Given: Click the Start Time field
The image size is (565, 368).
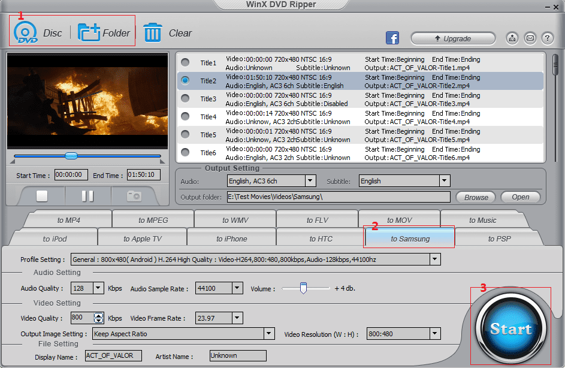Looking at the screenshot, I should 71,175.
